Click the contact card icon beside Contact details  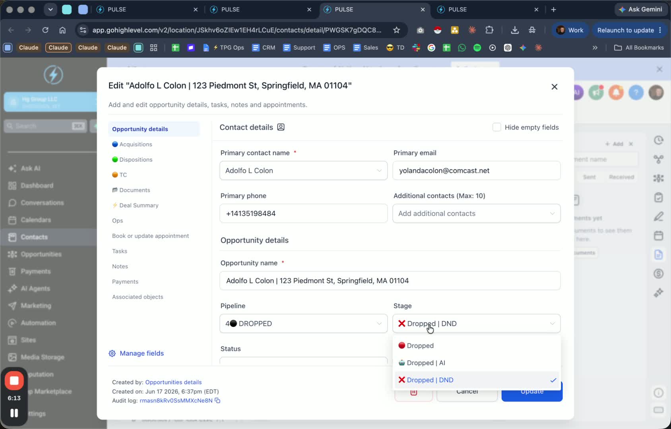(281, 127)
